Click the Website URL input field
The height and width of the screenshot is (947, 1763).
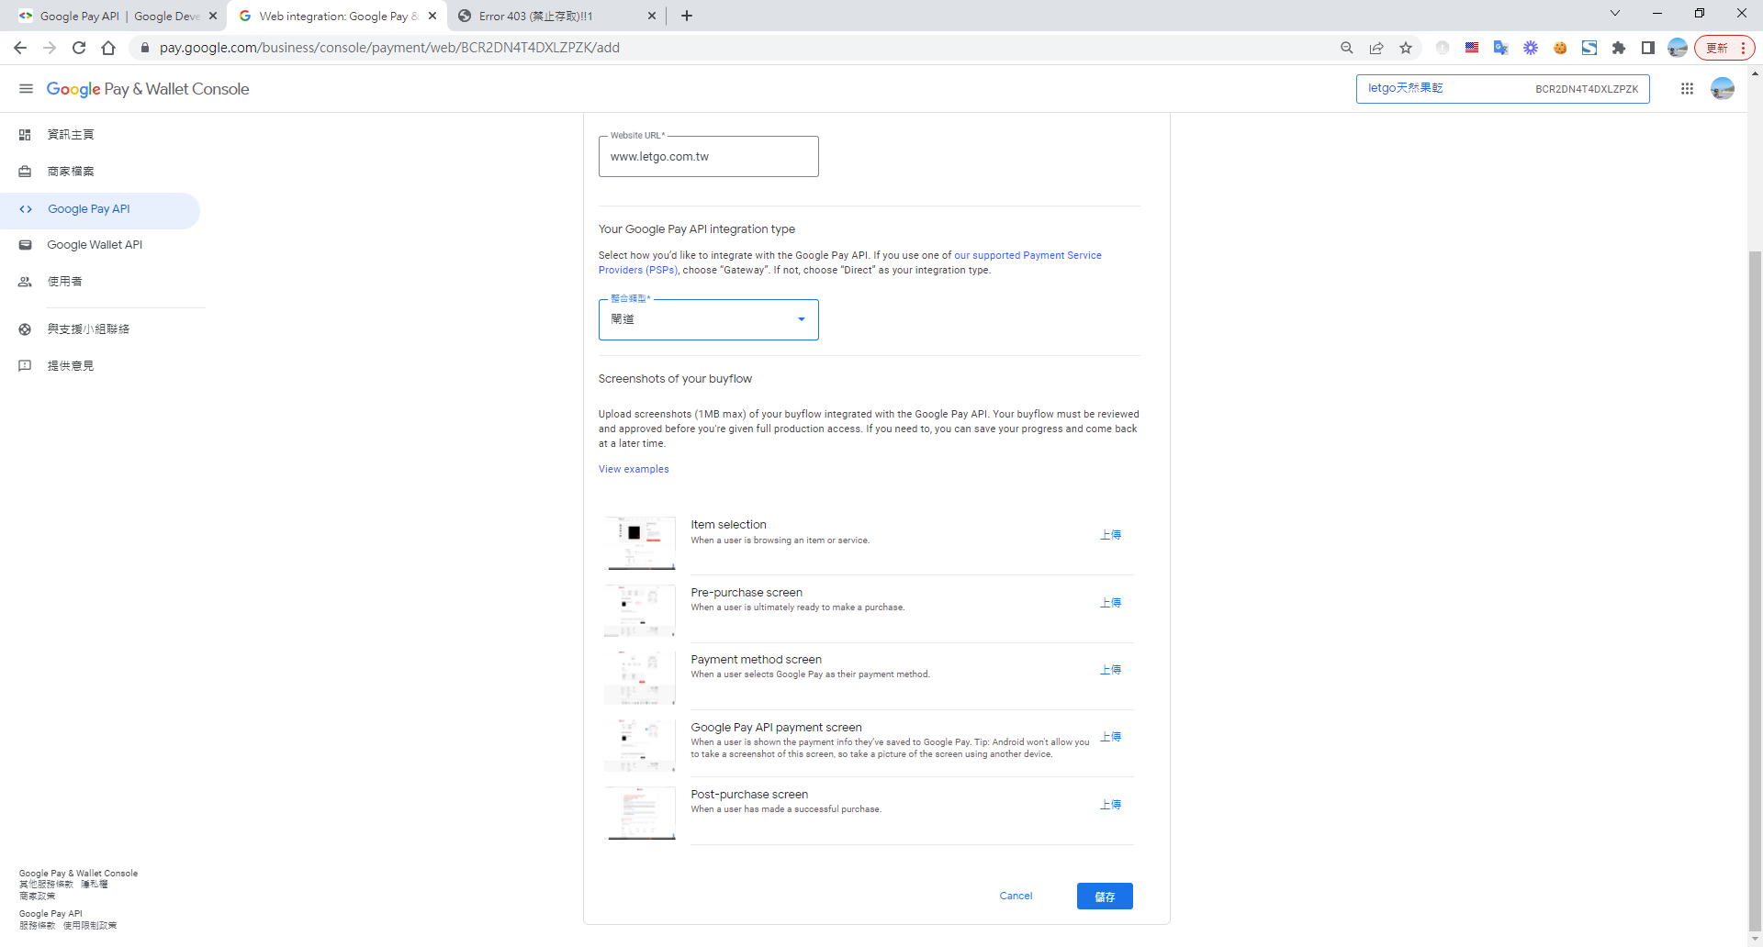point(708,157)
